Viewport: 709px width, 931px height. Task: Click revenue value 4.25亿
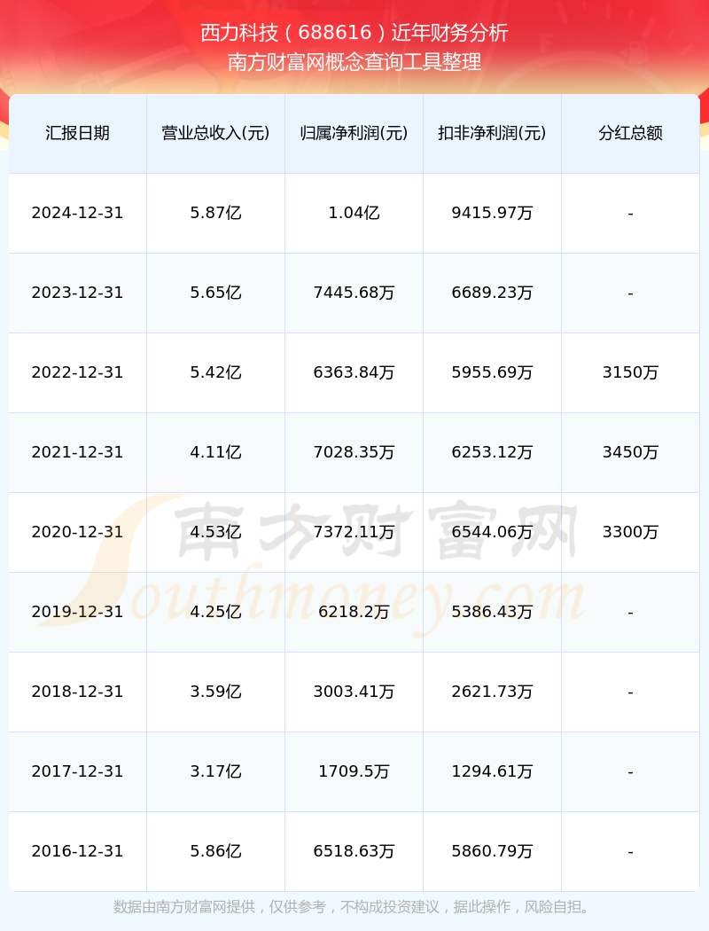216,612
